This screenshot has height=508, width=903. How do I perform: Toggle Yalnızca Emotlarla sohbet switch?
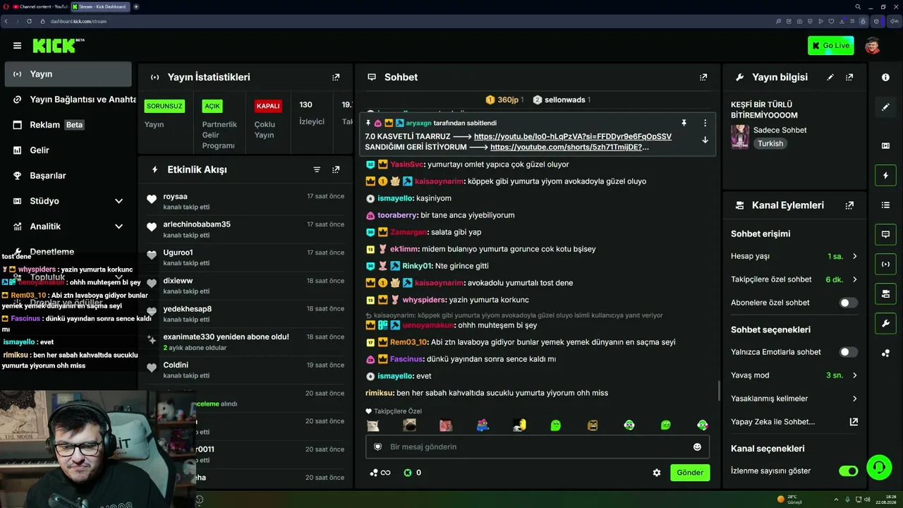coord(848,352)
